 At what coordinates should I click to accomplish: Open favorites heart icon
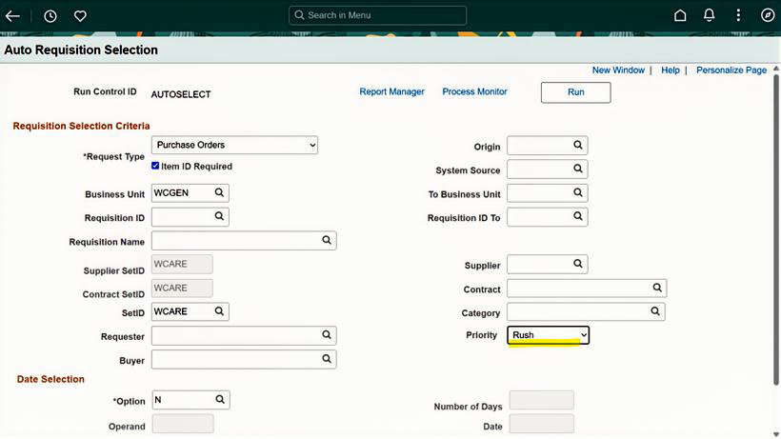(x=80, y=16)
